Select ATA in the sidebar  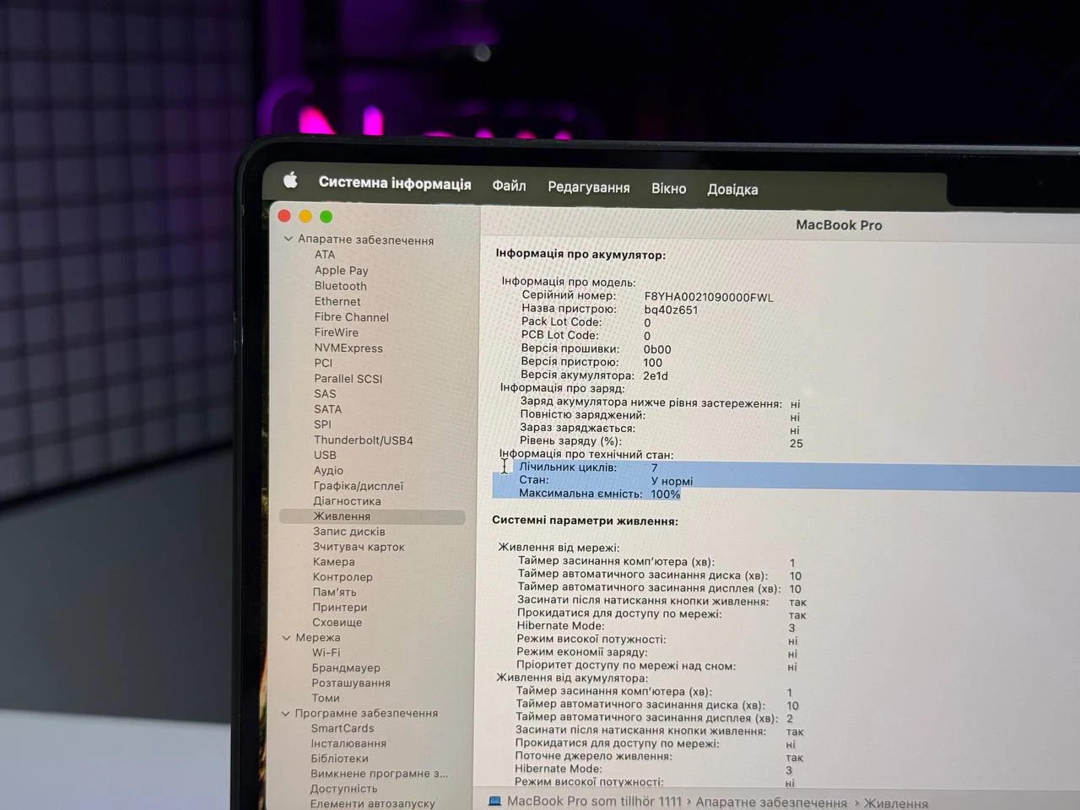[325, 255]
